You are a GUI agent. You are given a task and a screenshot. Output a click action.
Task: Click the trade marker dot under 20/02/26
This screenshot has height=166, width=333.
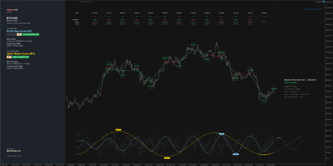264,16
